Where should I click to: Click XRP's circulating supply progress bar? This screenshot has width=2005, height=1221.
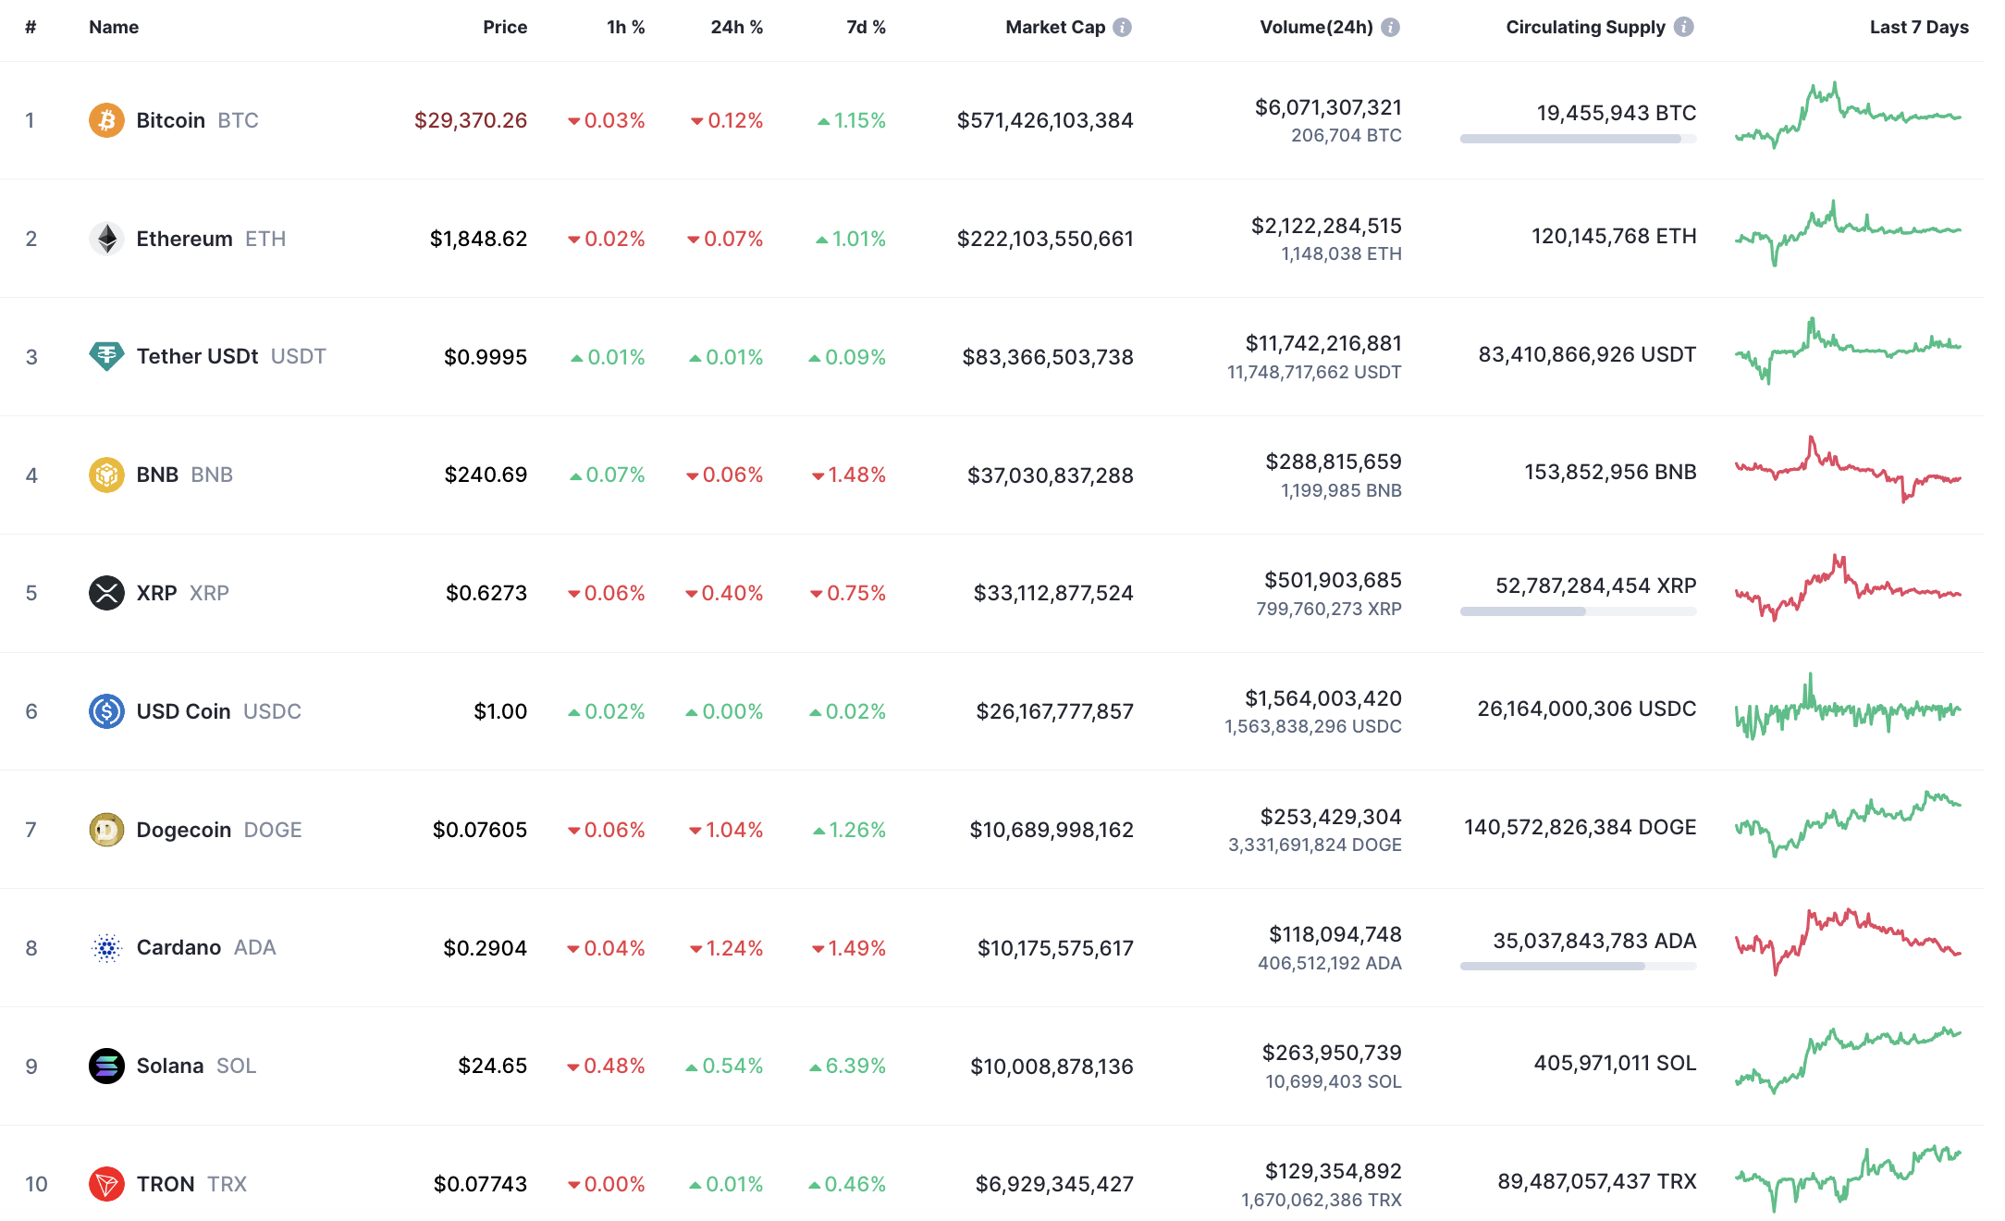(x=1577, y=610)
